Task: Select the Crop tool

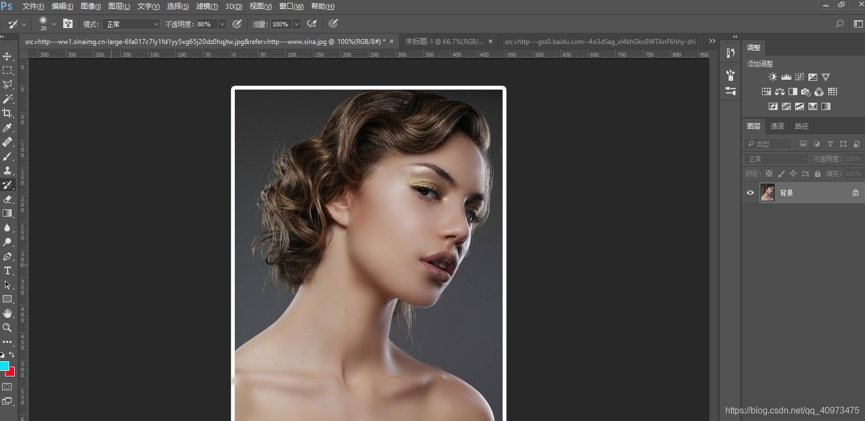Action: pyautogui.click(x=7, y=113)
